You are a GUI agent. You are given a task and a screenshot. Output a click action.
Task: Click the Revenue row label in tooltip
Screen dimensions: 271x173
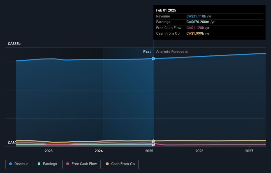click(163, 16)
